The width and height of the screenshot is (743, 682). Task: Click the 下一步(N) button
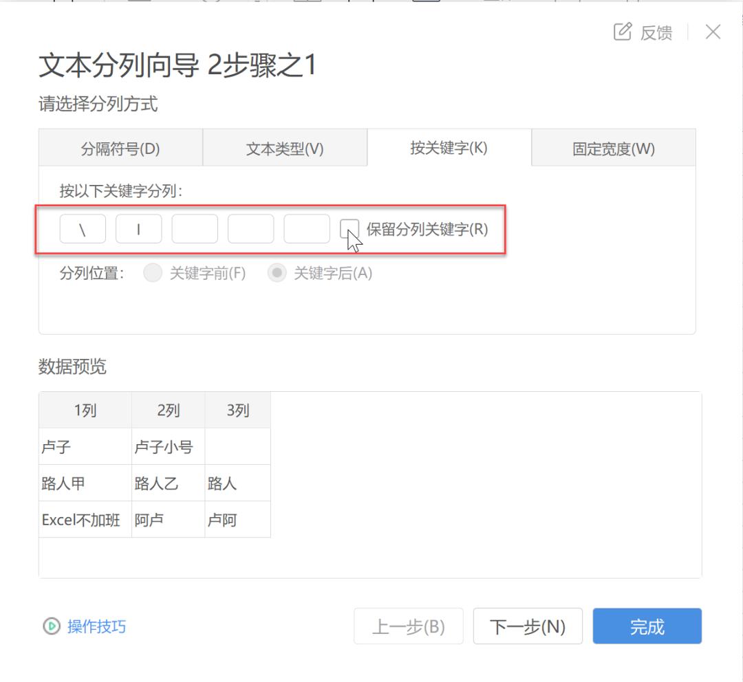(x=528, y=626)
